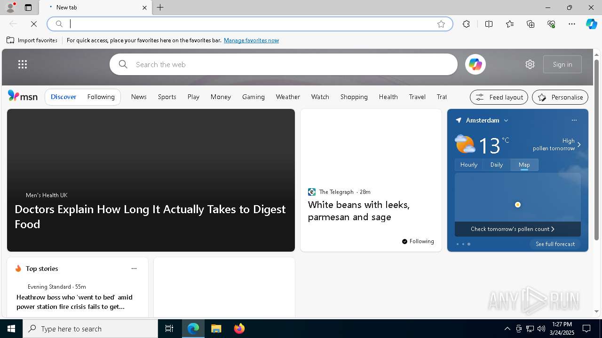Open the Watch category
This screenshot has width=602, height=338.
[x=320, y=97]
